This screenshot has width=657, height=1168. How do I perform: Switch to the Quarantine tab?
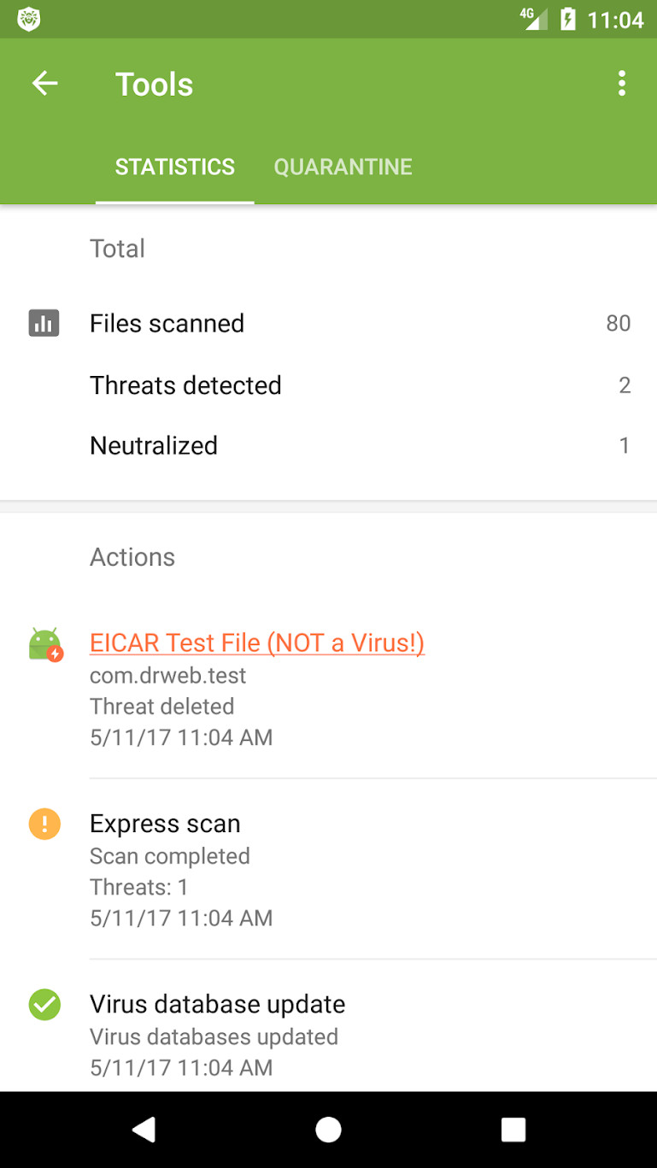pos(343,167)
